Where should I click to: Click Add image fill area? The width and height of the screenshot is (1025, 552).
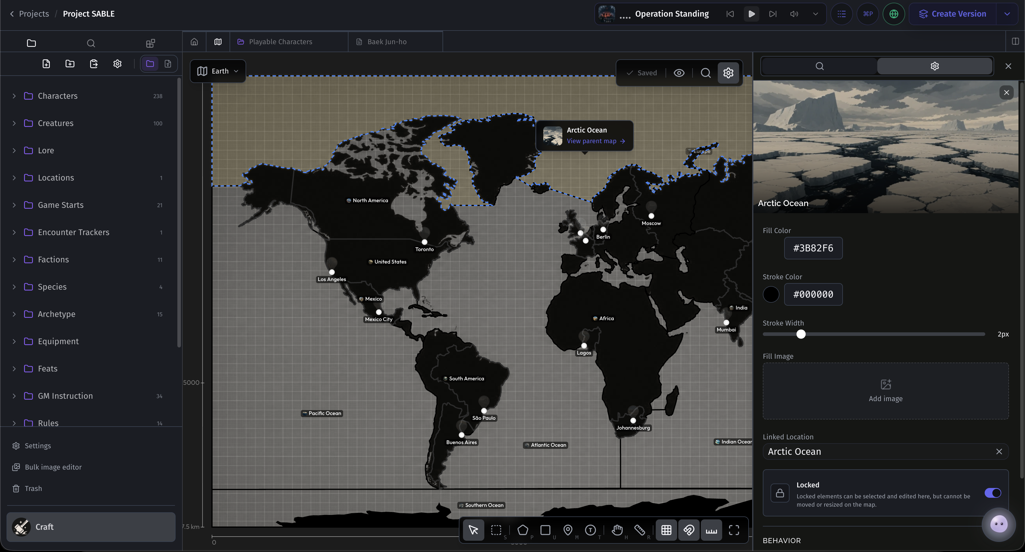886,391
